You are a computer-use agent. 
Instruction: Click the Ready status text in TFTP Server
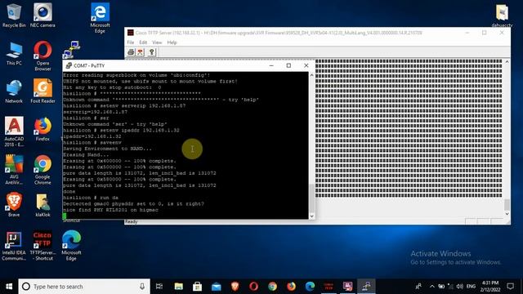pos(131,221)
